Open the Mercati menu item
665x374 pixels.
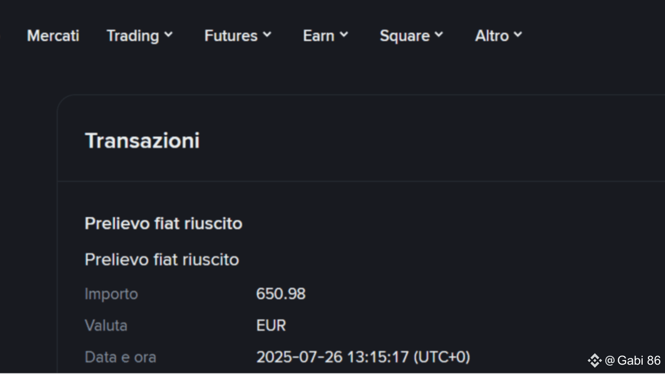point(53,36)
